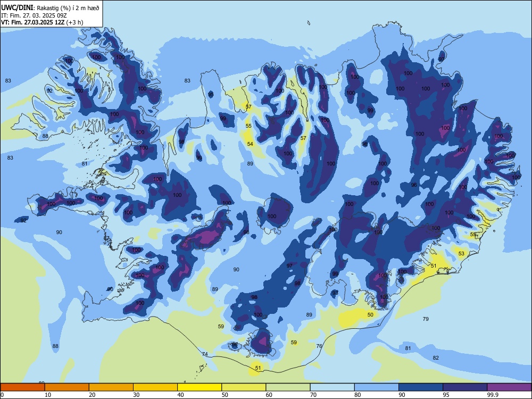Viewport: 532px width, 399px height.
Task: Click the humidity value '95' on the map
Action: pyautogui.click(x=211, y=94)
